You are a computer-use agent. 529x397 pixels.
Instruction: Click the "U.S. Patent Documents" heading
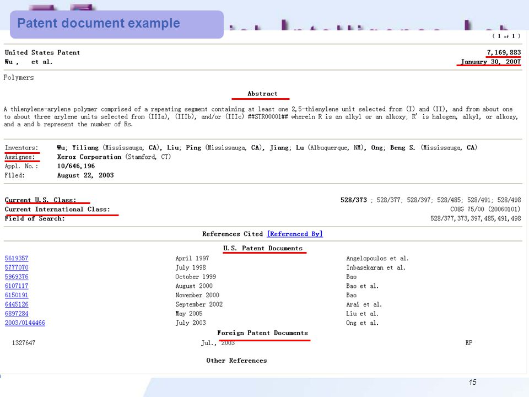click(263, 248)
